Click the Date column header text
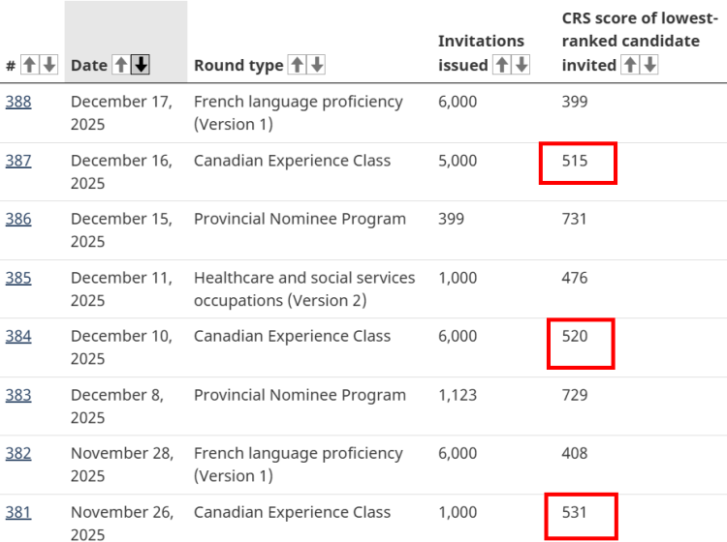The height and width of the screenshot is (542, 727). [x=89, y=65]
